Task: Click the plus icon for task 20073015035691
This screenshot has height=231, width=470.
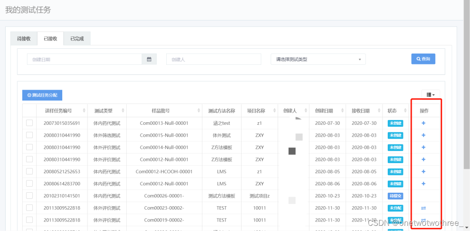Action: pos(423,123)
